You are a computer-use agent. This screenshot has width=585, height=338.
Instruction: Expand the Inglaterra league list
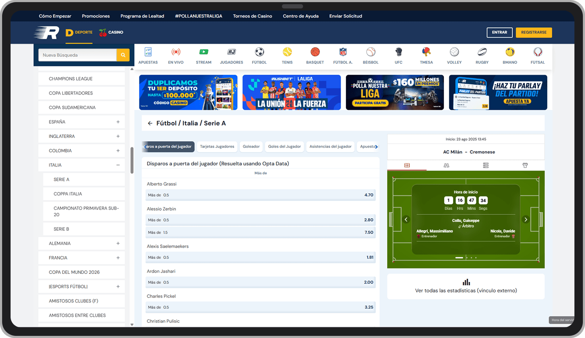(x=118, y=136)
